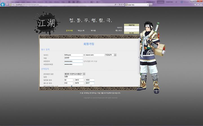This screenshot has width=203, height=126.
Task: Click the mobile phone field containing 010
Action: 69,83
